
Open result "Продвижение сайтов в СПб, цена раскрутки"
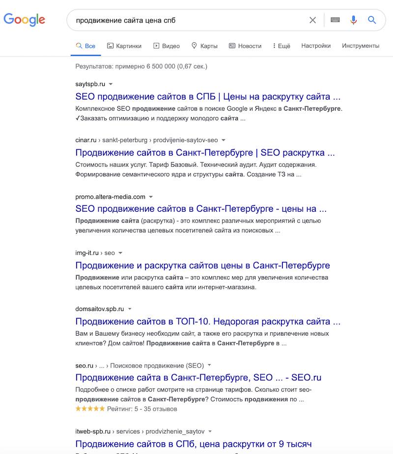tap(194, 444)
